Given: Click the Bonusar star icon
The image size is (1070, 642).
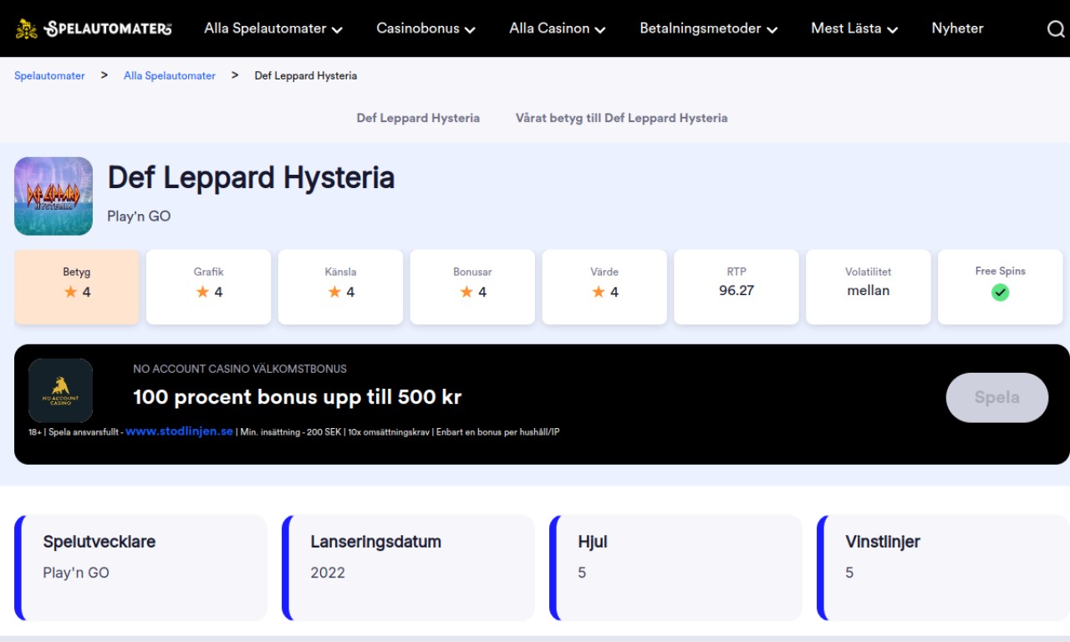Looking at the screenshot, I should (x=466, y=292).
